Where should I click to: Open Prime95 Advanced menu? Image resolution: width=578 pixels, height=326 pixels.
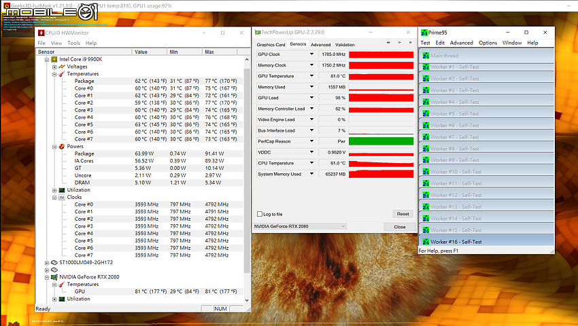tap(461, 43)
